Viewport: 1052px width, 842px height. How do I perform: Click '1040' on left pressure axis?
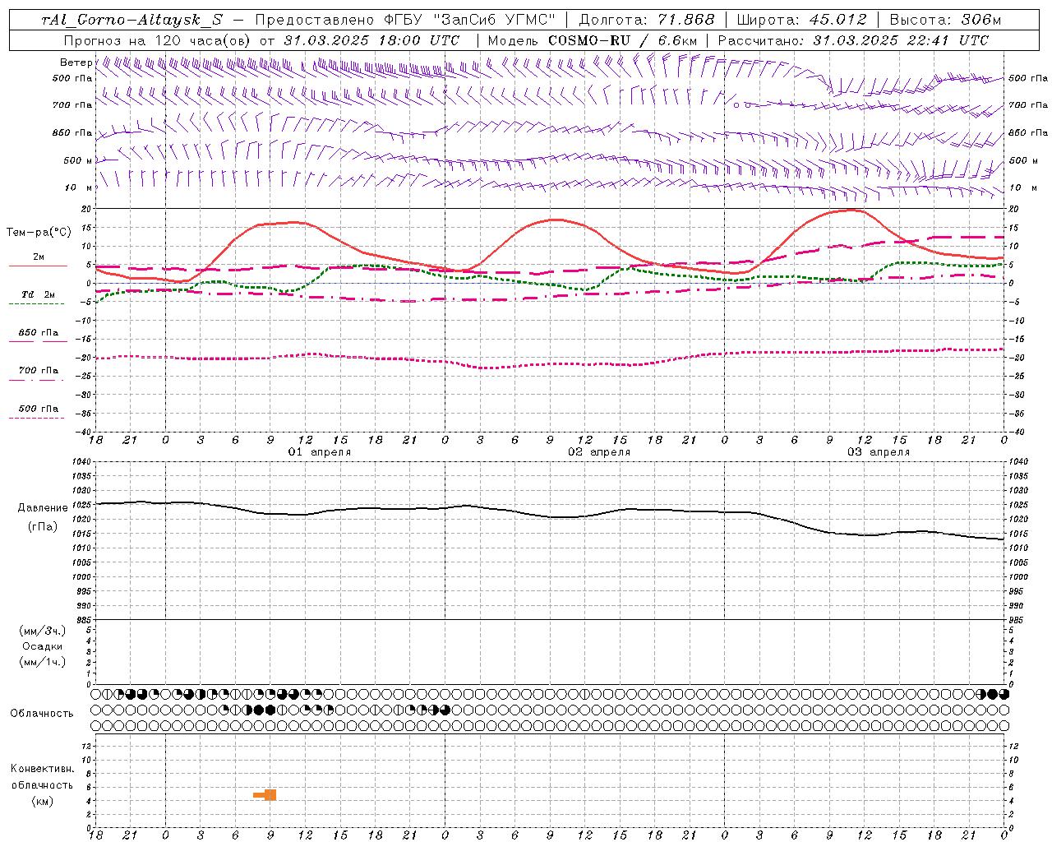pyautogui.click(x=81, y=462)
